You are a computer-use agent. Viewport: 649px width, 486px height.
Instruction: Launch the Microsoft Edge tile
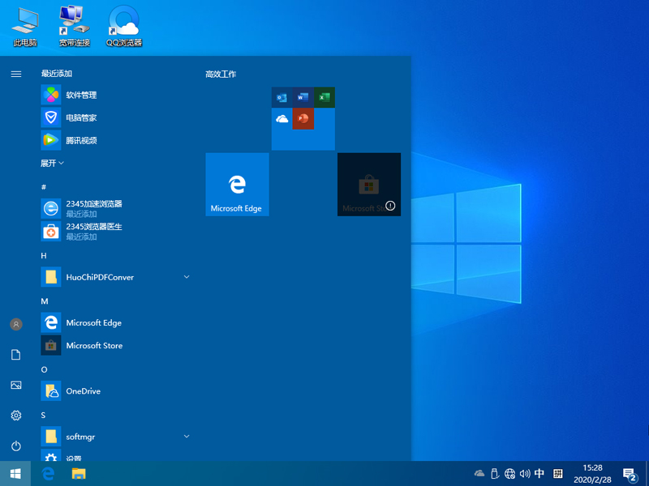tap(237, 184)
